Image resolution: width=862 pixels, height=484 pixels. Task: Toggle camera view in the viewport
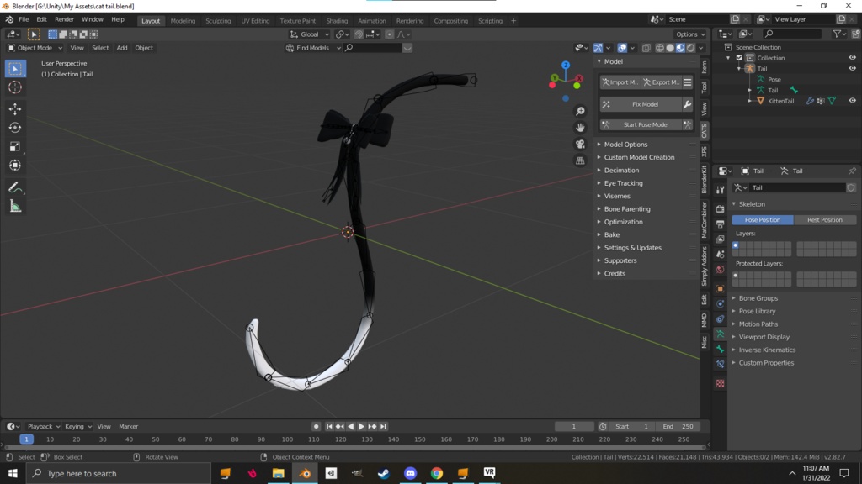pos(580,144)
